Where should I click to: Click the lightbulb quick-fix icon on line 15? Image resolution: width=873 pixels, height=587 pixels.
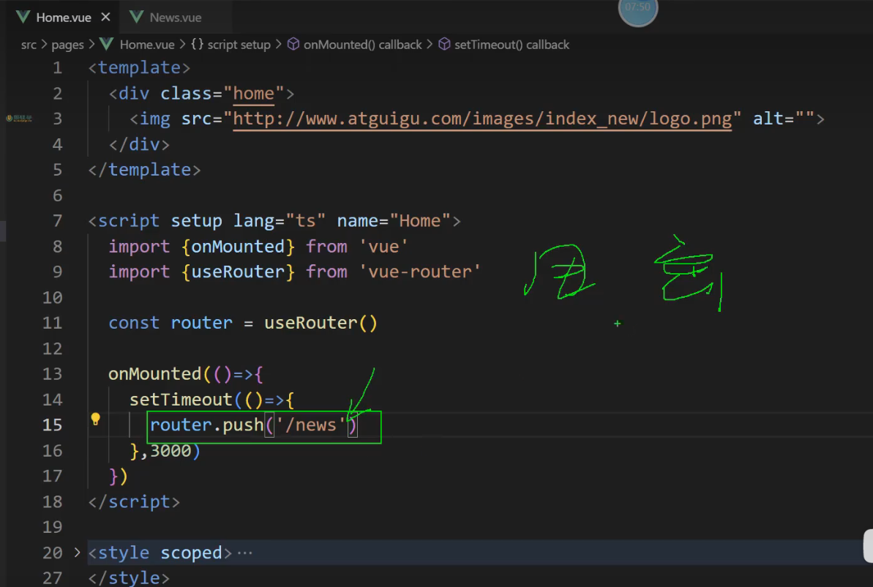[x=95, y=419]
